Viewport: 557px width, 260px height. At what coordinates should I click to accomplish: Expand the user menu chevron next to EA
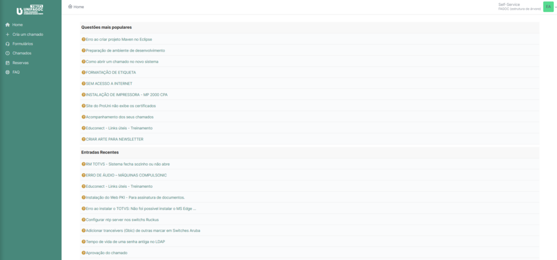555,7
